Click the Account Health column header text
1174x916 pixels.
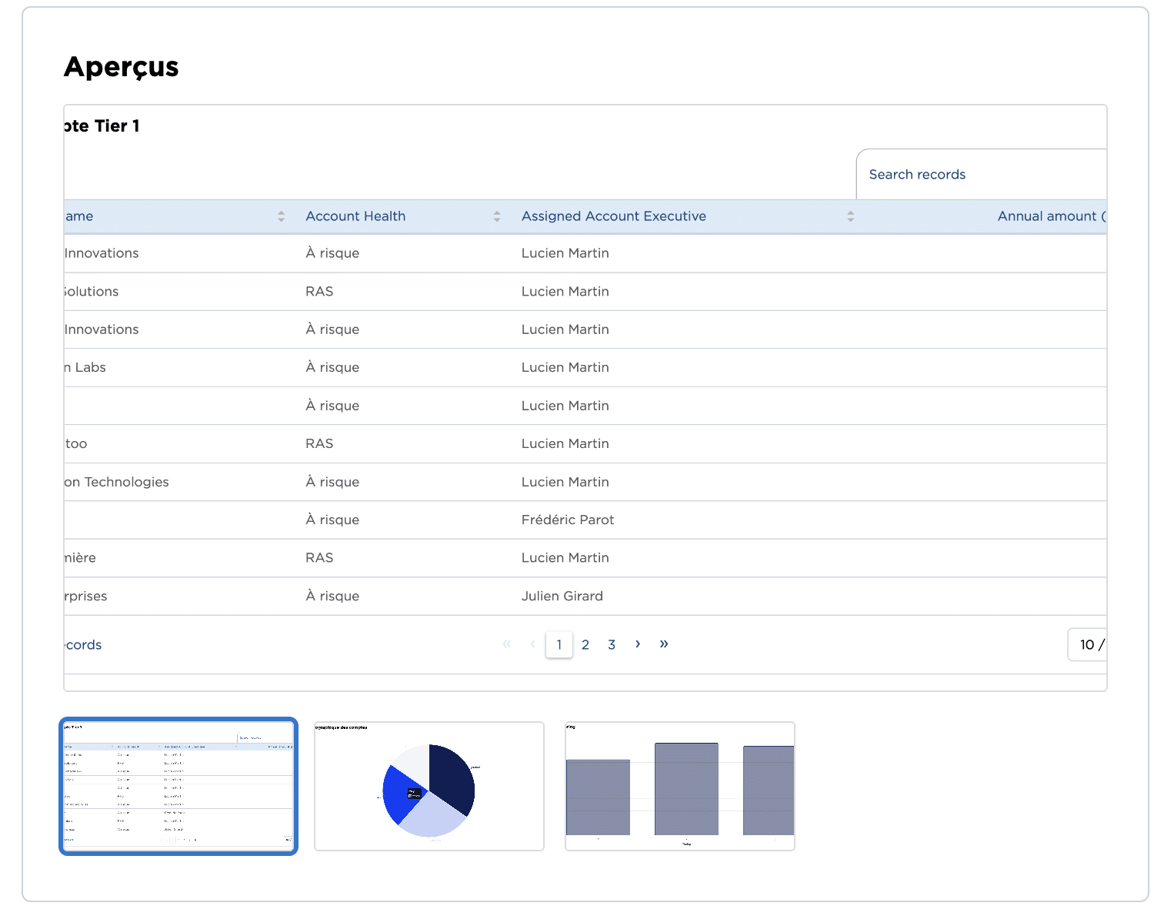pos(355,216)
